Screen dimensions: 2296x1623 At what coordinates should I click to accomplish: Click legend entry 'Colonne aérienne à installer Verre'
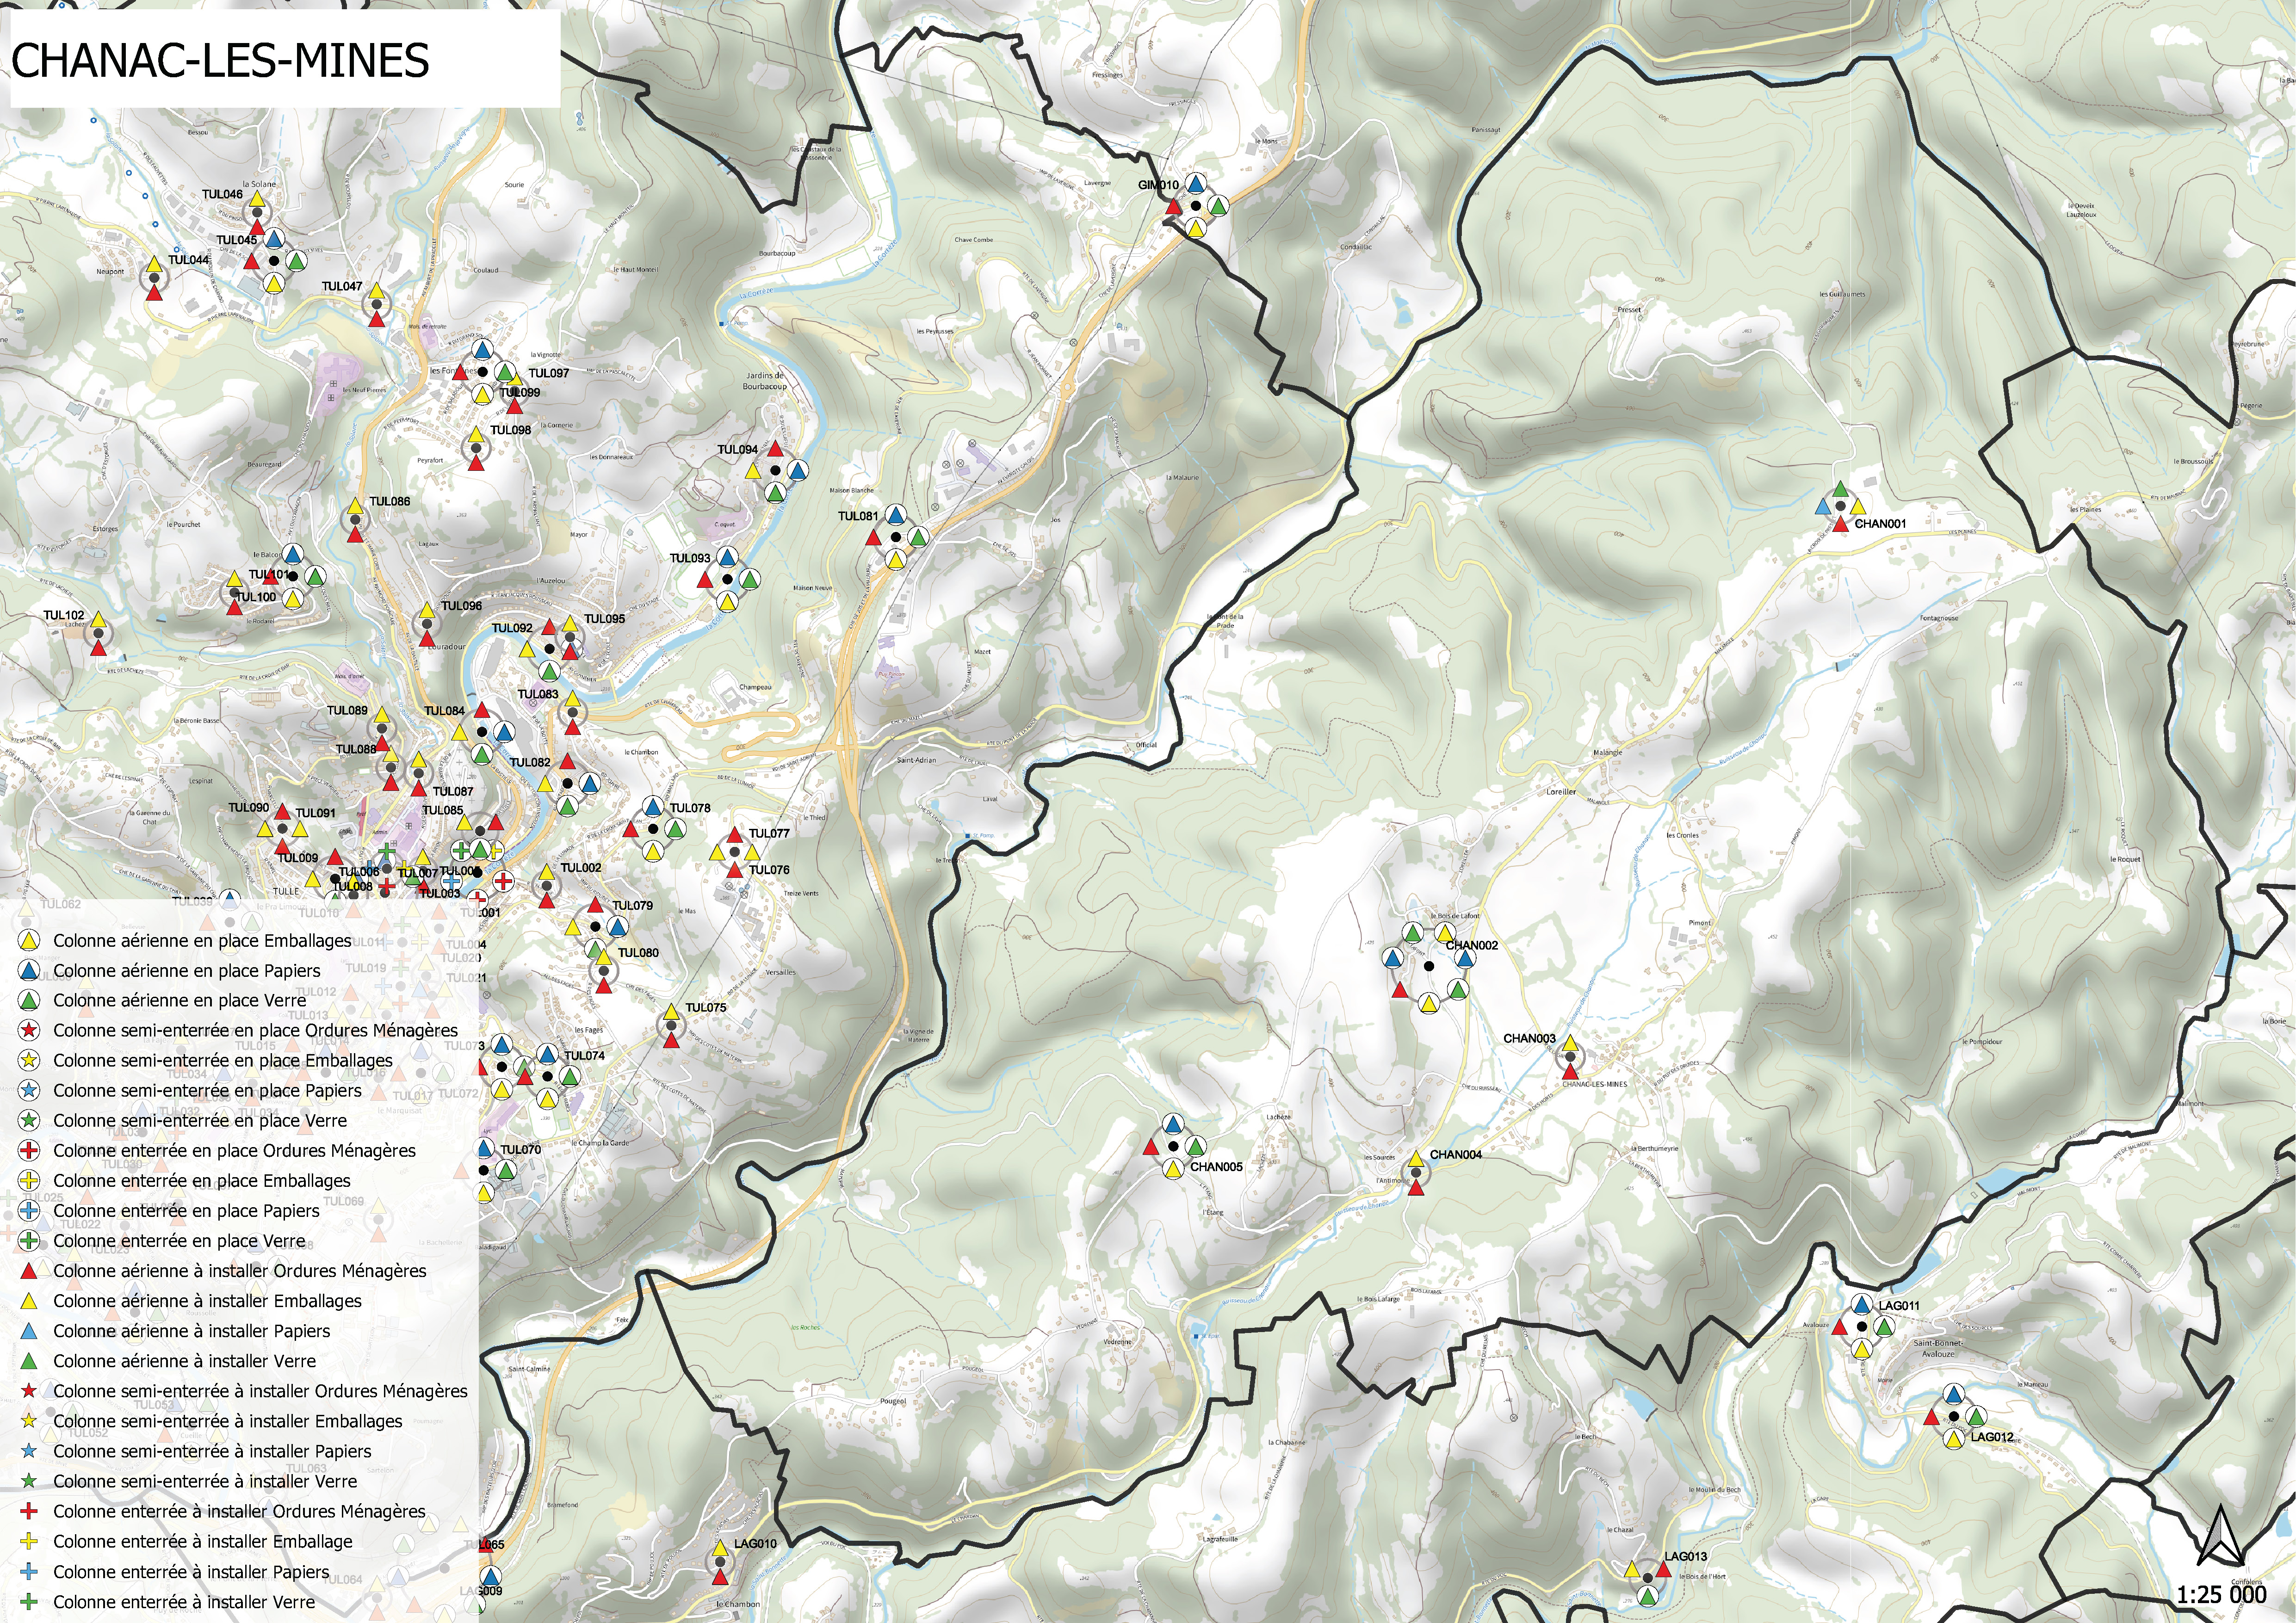coord(184,1361)
